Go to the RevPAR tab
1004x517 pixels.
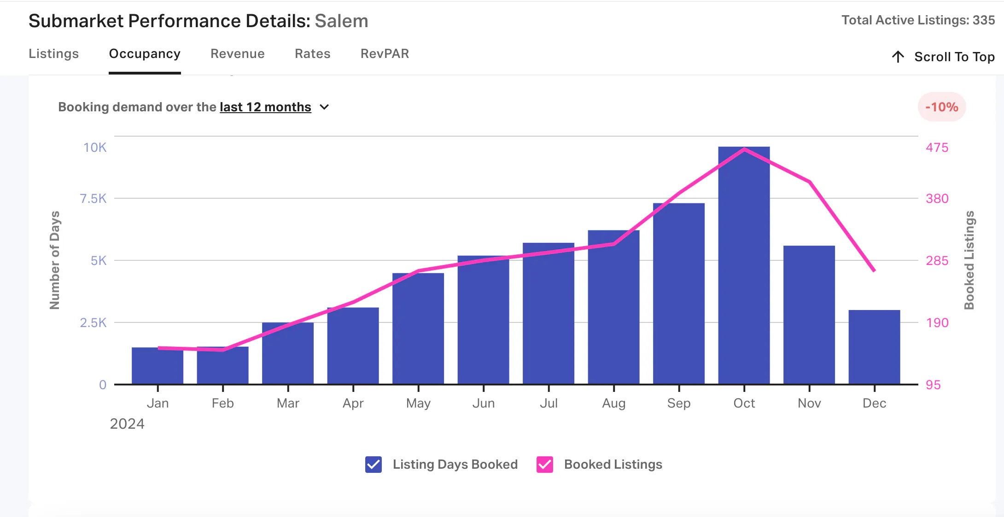click(385, 54)
